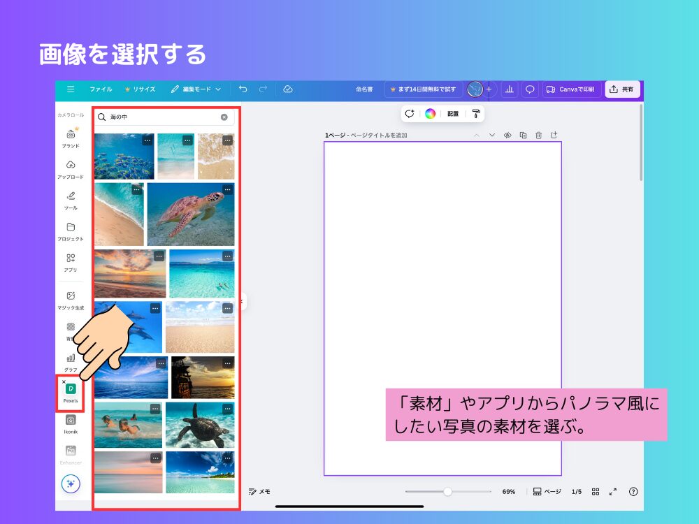Click the まず14日間無料で試す trial button
Screen dimensions: 699x524
click(424, 89)
